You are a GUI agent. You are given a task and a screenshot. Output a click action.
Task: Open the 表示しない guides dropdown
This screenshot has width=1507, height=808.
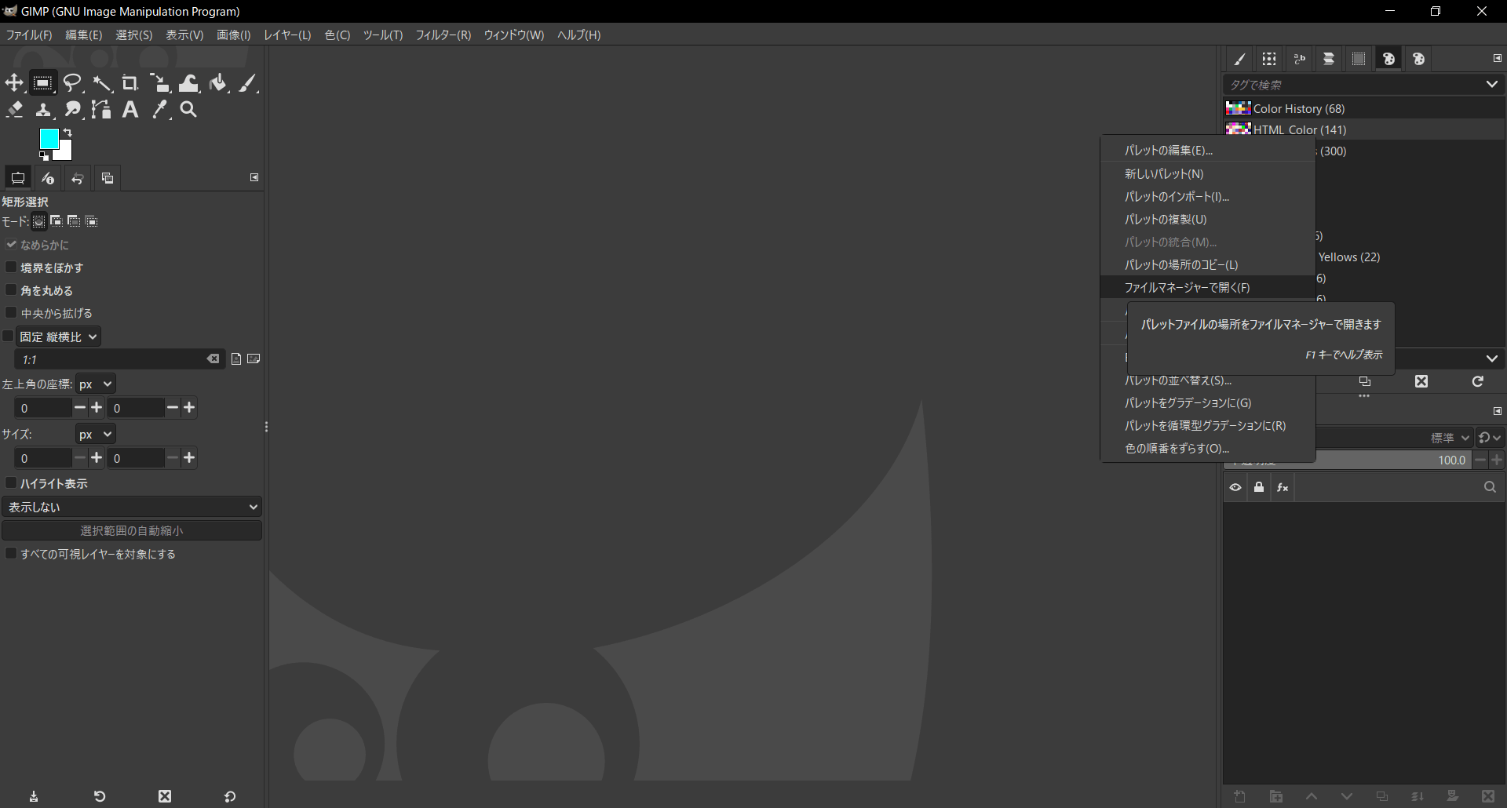[x=132, y=507]
